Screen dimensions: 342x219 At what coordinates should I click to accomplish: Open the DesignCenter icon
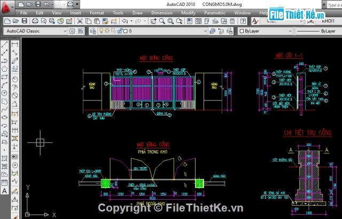[198, 21]
